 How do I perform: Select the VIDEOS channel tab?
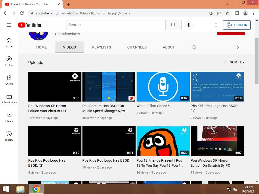tap(70, 47)
